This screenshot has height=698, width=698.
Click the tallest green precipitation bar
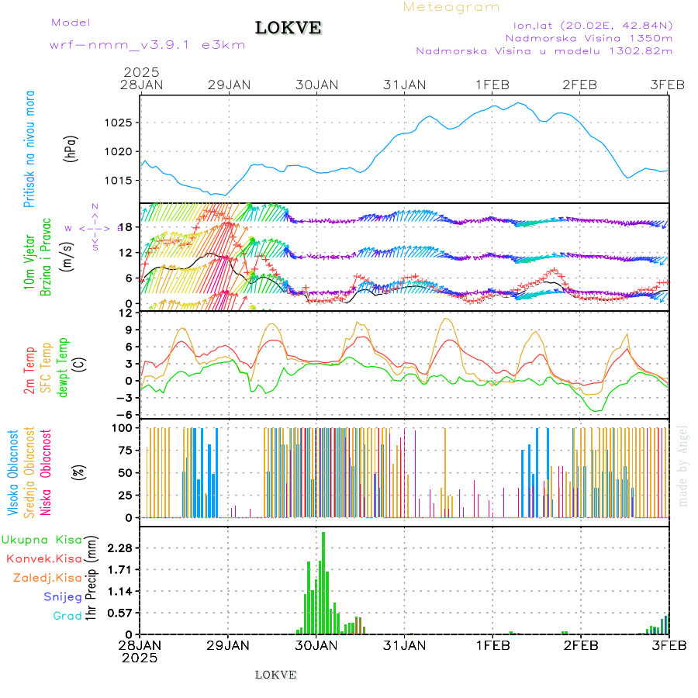pos(323,582)
